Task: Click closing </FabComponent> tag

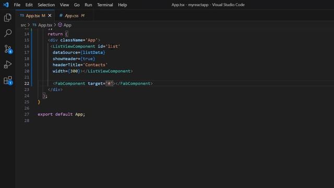Action: (134, 84)
